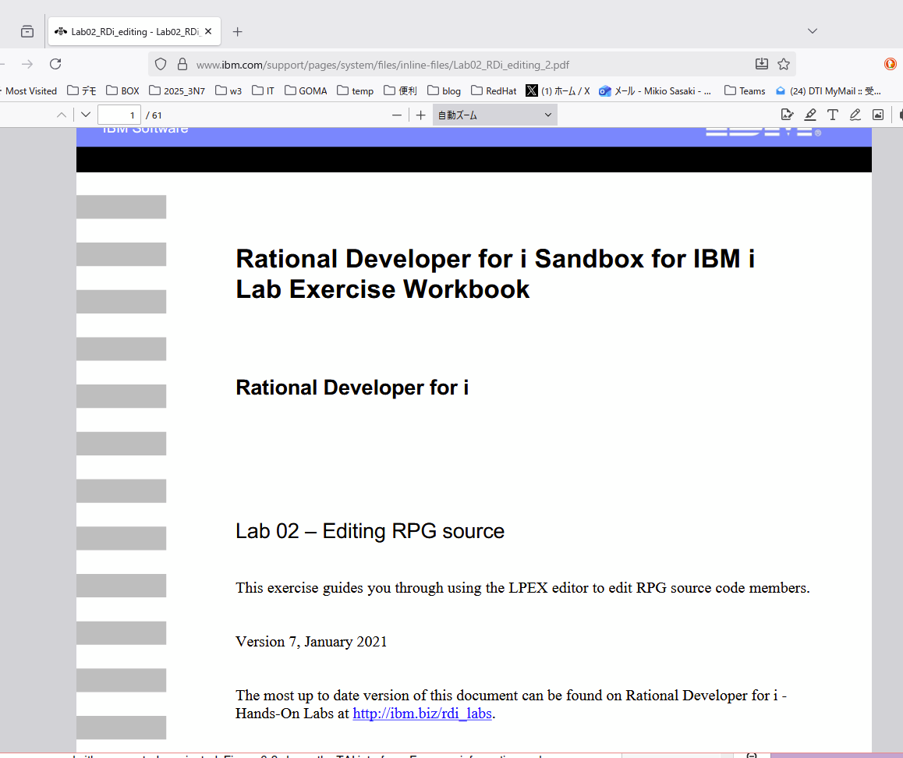The image size is (903, 758).
Task: Close the Lab02_RDi_editing tab
Action: [208, 32]
